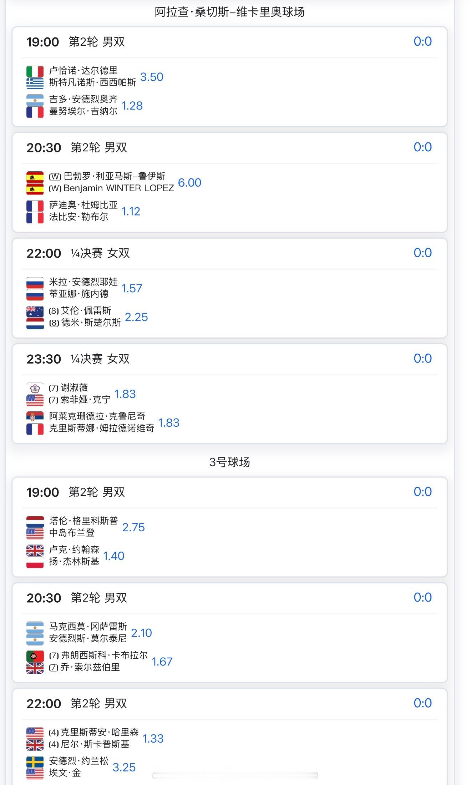Open the 22:00 ¼决赛 女双 match header

(x=78, y=253)
